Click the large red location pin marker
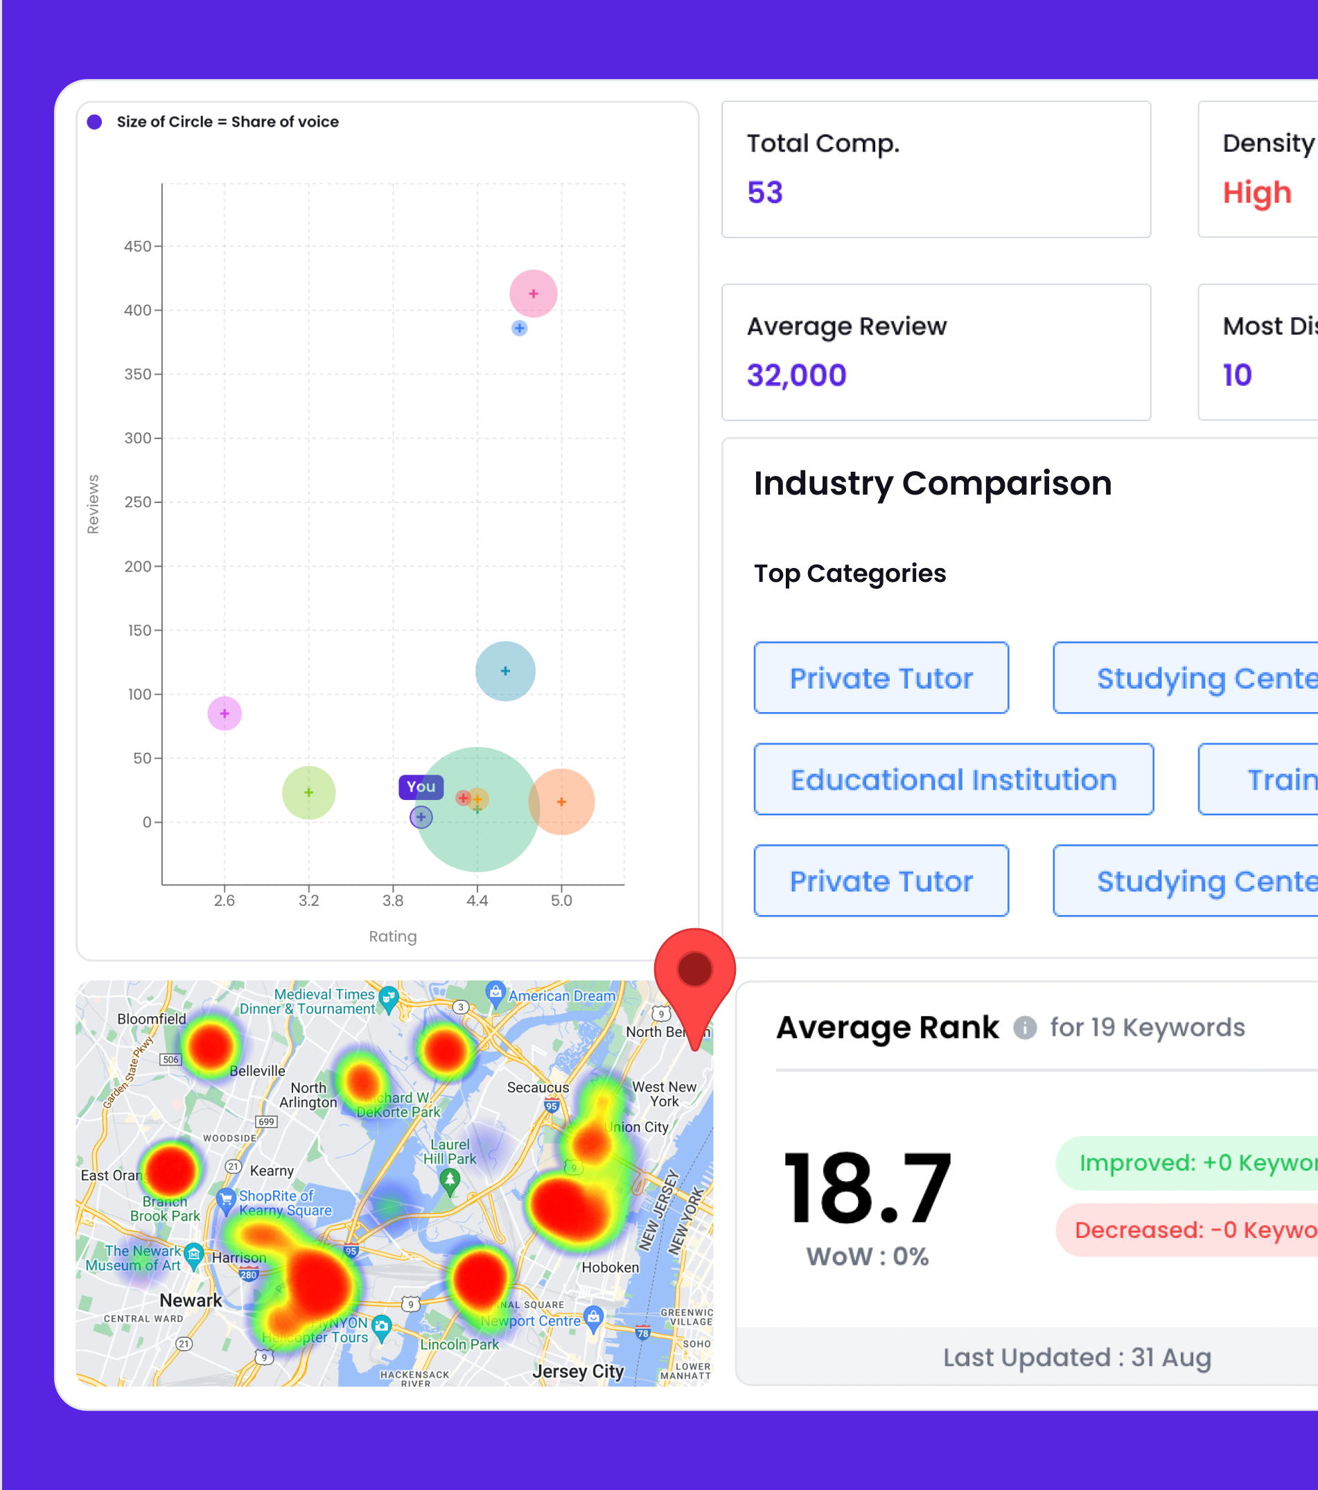The height and width of the screenshot is (1490, 1318). pyautogui.click(x=694, y=988)
